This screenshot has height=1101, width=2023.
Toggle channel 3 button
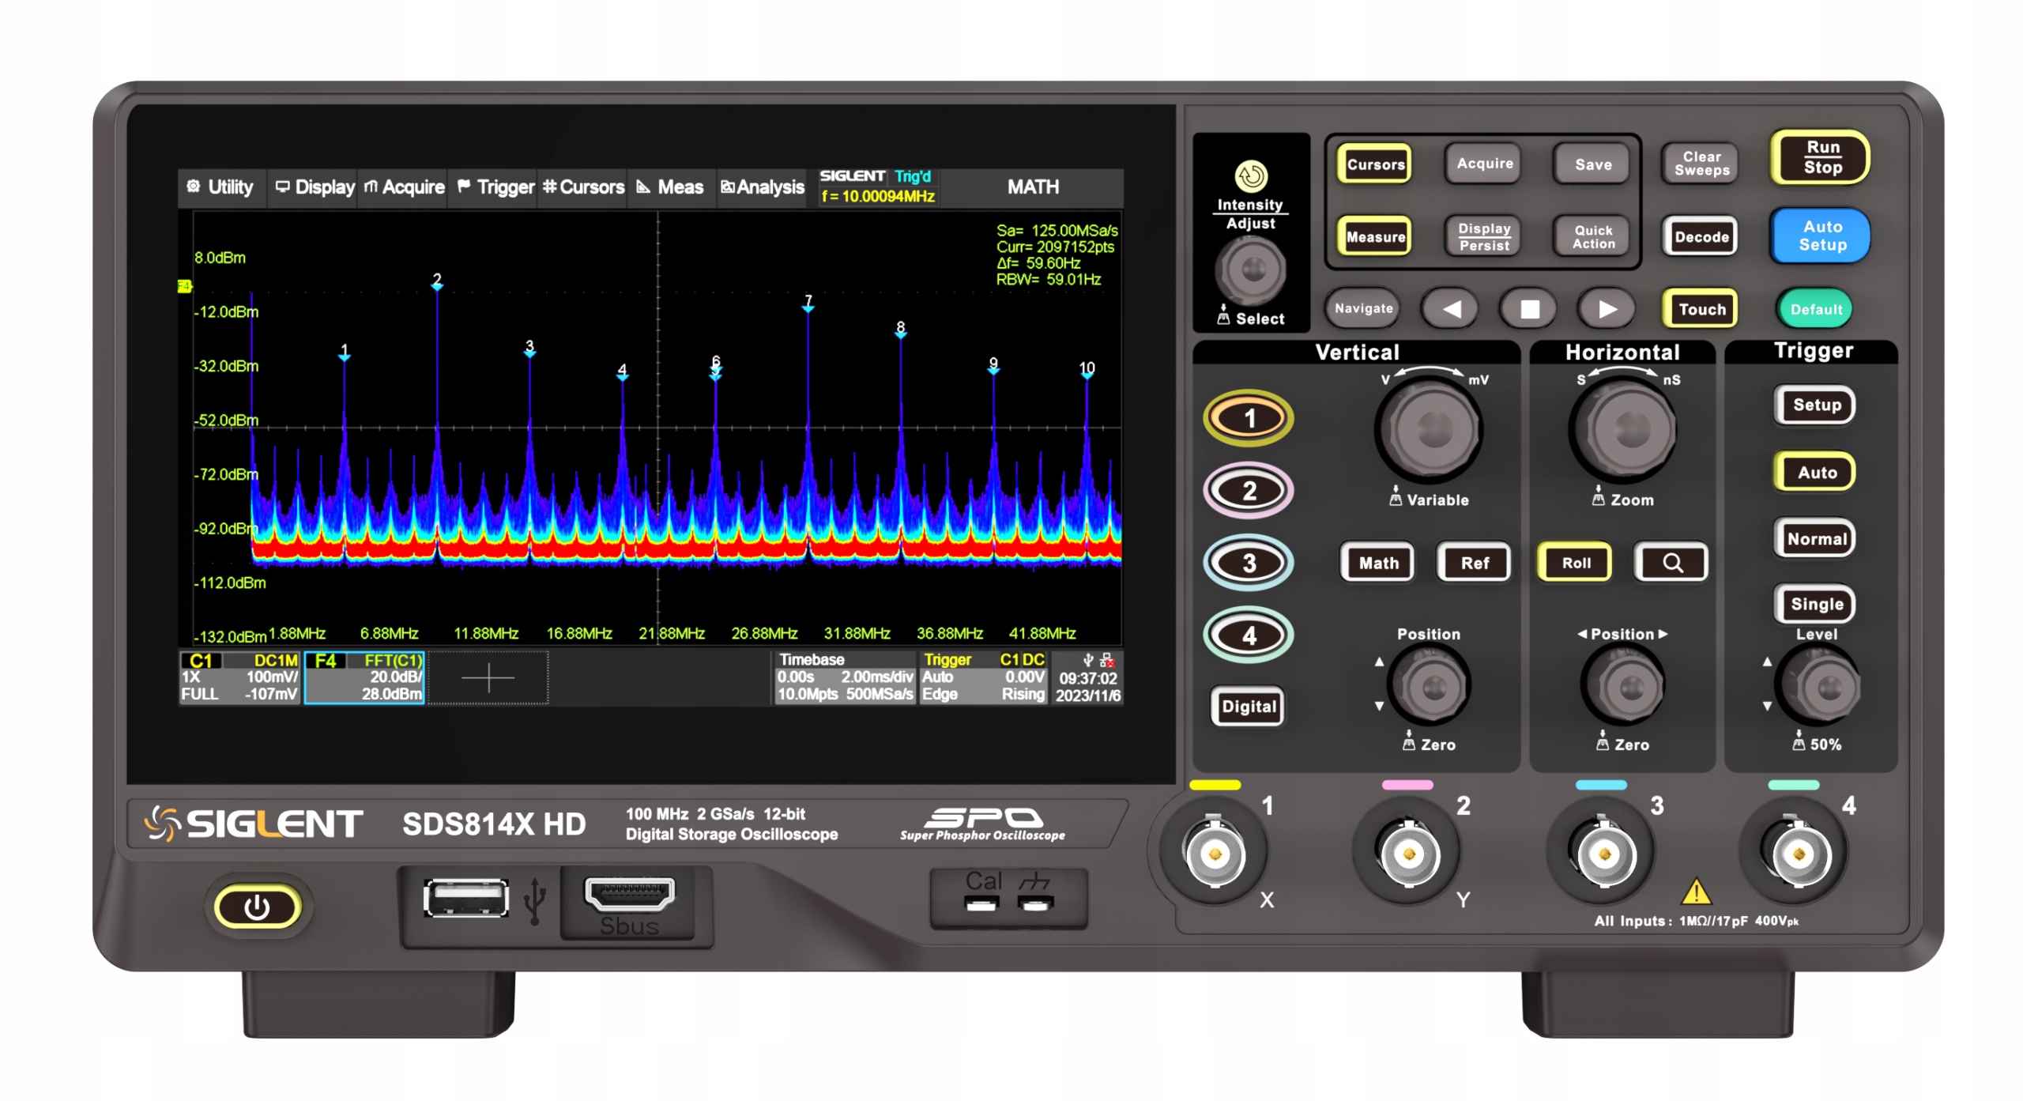(x=1249, y=563)
